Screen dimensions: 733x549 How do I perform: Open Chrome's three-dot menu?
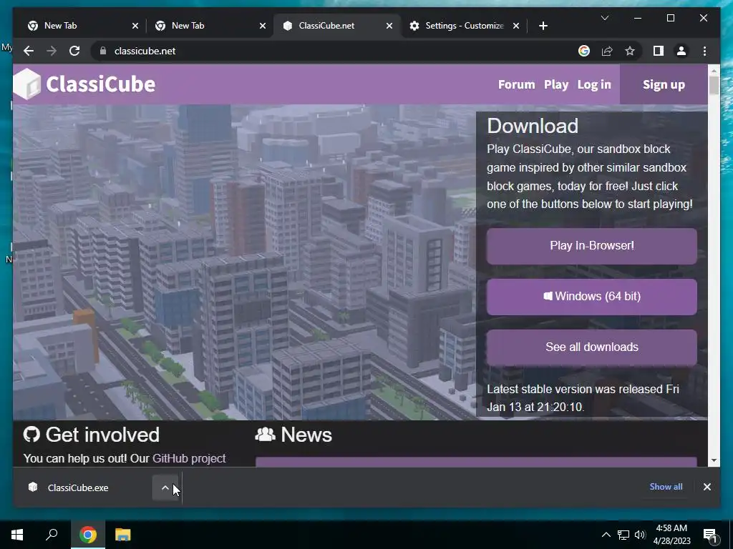point(704,51)
